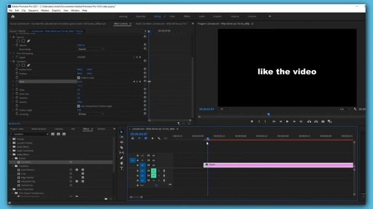Select the Pen tool in tools panel
Viewport: 373px width, 209px height.
(x=122, y=158)
